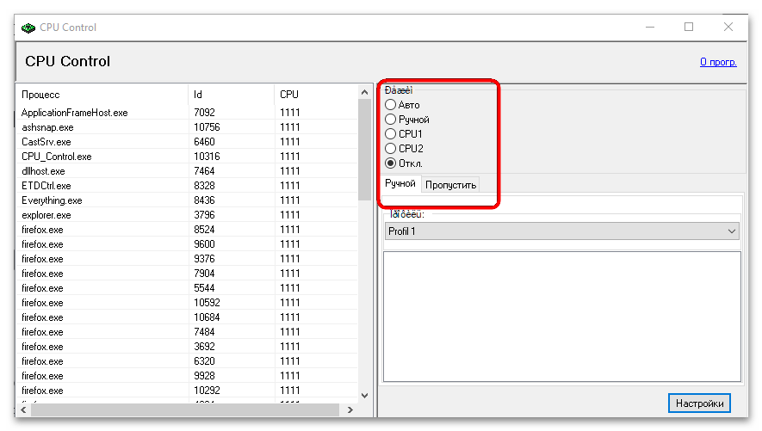Image resolution: width=762 pixels, height=431 pixels.
Task: Select firefox.exe with Id 6320
Action: click(x=187, y=361)
